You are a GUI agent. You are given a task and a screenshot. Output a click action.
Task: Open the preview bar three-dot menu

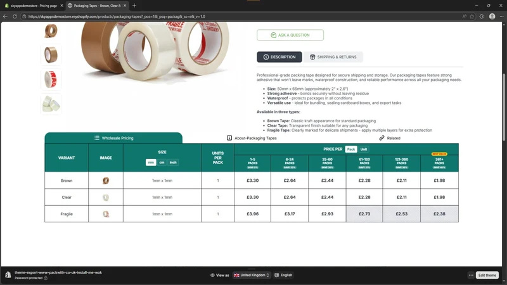[471, 275]
